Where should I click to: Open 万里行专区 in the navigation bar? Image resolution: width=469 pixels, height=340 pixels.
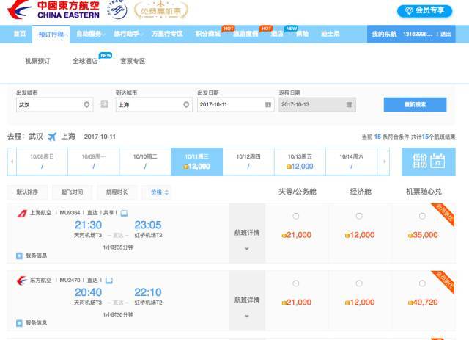(167, 34)
